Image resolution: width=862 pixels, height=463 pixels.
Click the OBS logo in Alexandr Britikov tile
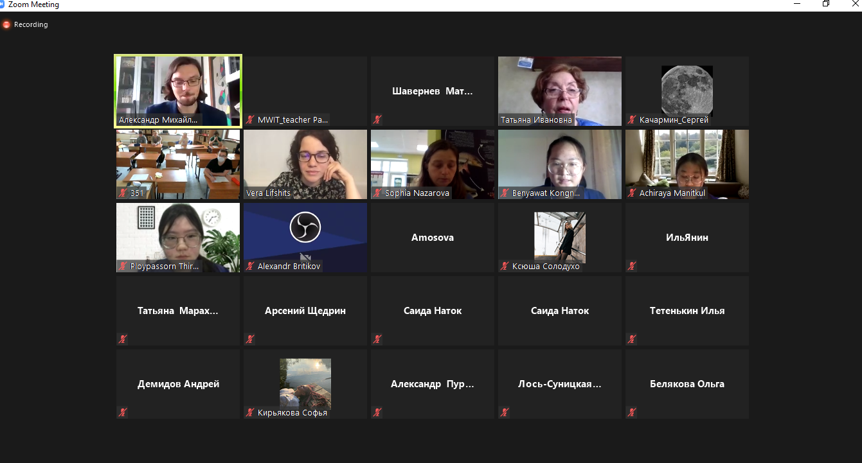tap(305, 227)
